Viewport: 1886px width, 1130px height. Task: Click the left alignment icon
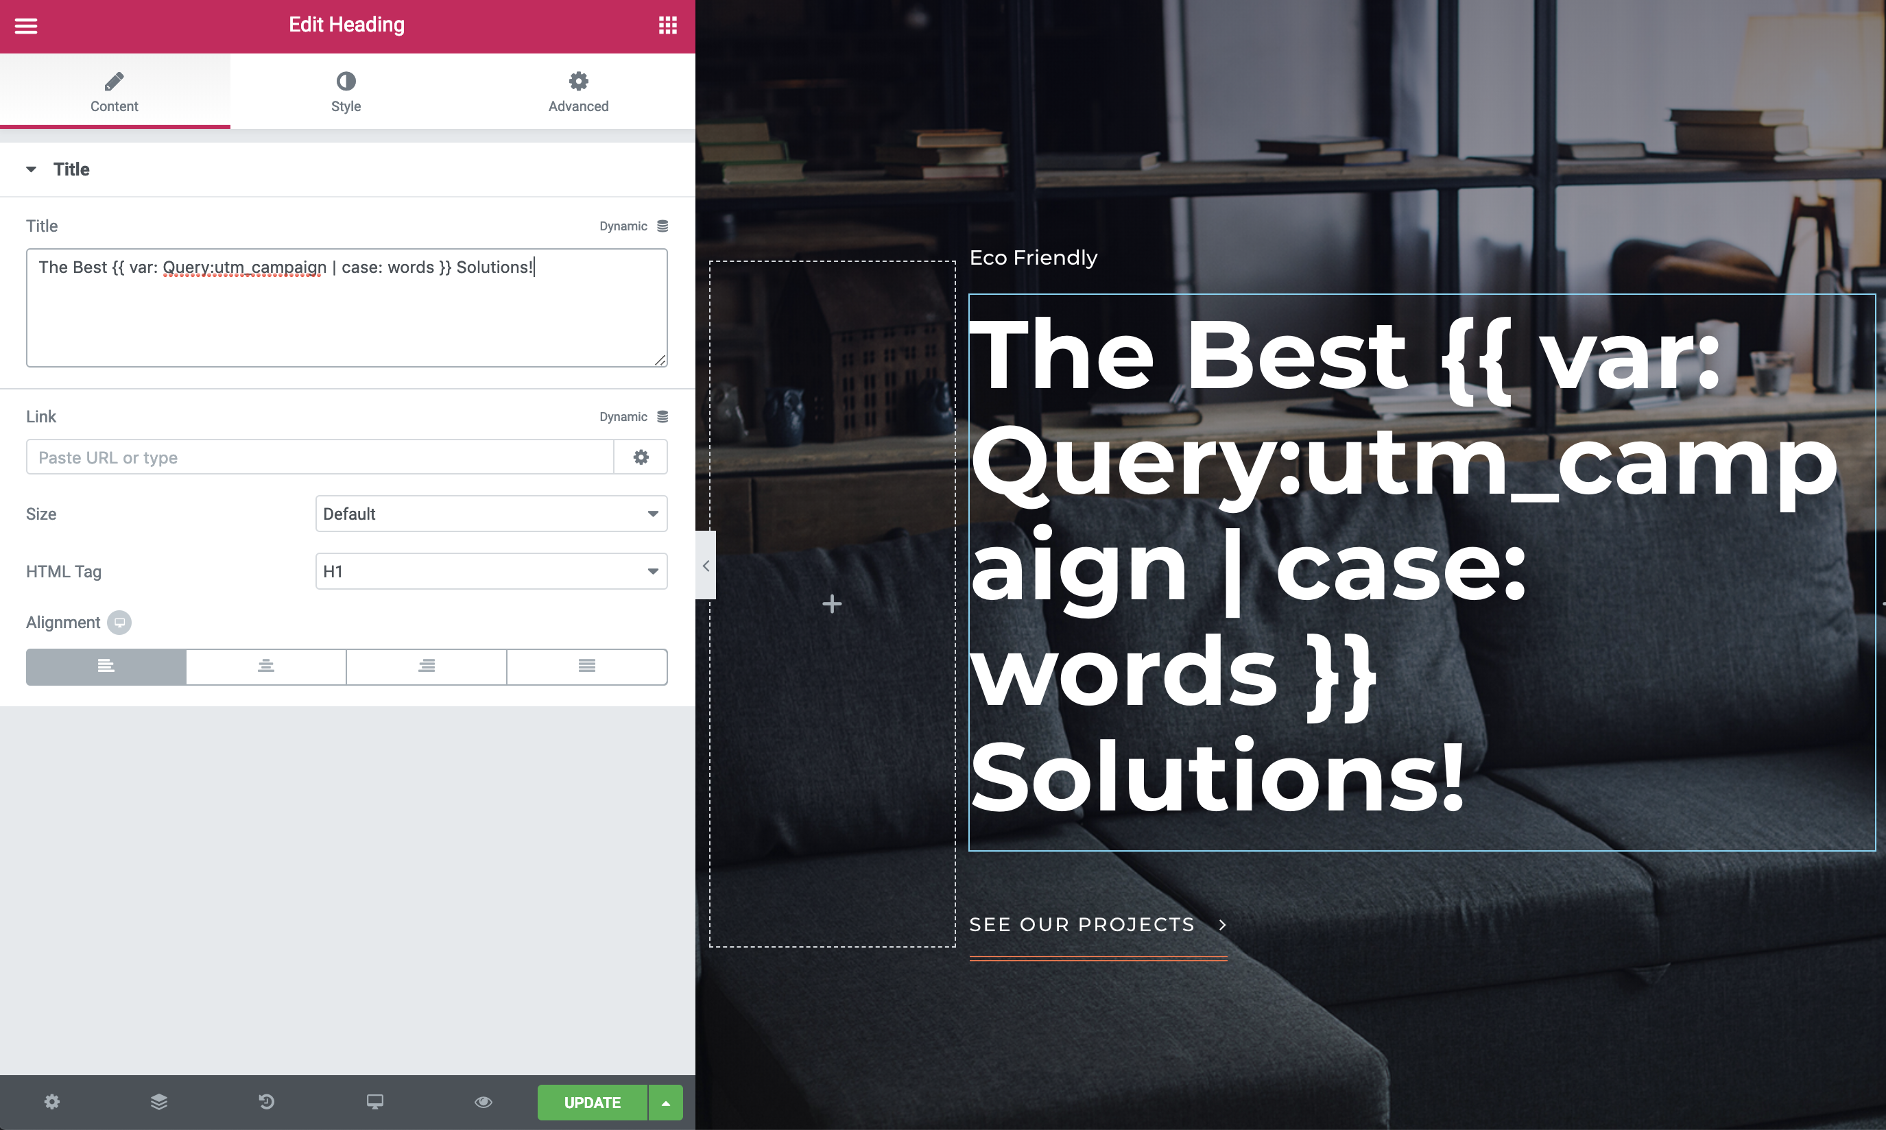click(105, 666)
